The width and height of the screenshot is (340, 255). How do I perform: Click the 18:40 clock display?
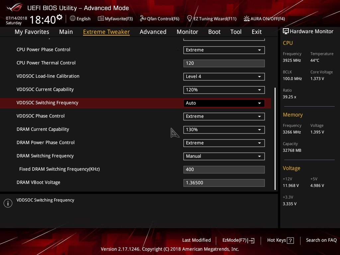43,20
